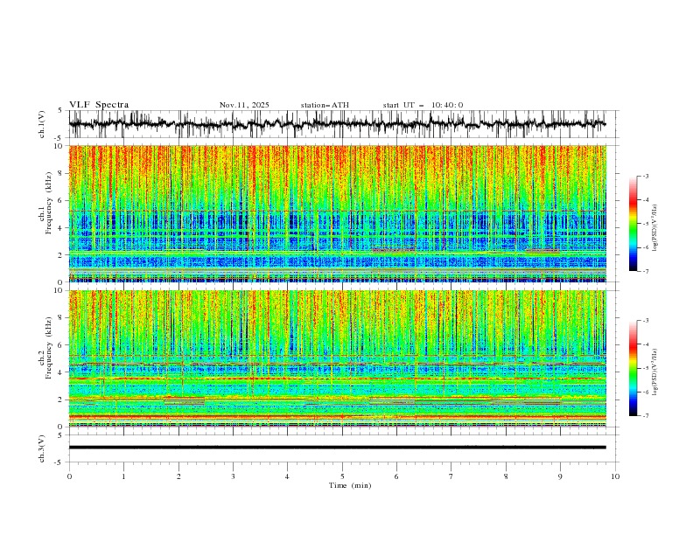Click the 'station=ATH' label
This screenshot has height=535, width=693.
click(x=325, y=105)
